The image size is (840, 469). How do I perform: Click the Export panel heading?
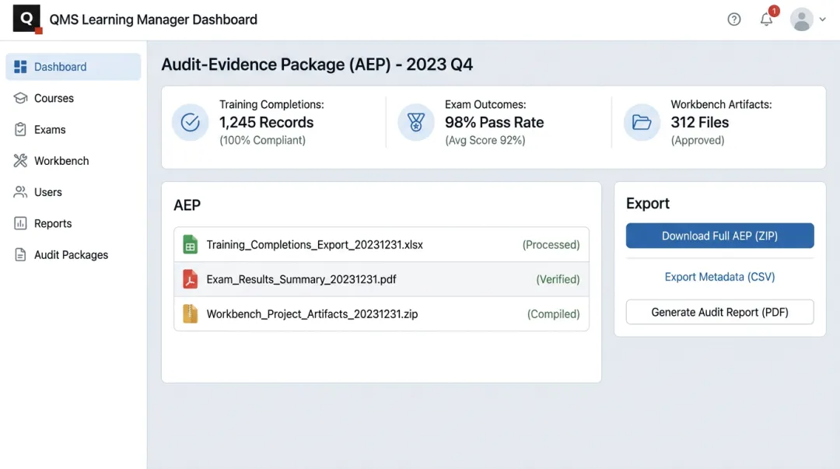coord(648,203)
